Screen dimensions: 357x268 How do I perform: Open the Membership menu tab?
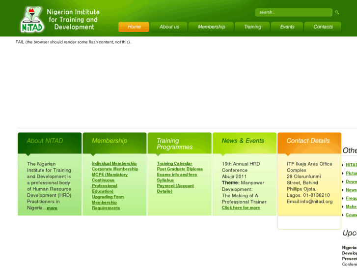[x=211, y=27]
